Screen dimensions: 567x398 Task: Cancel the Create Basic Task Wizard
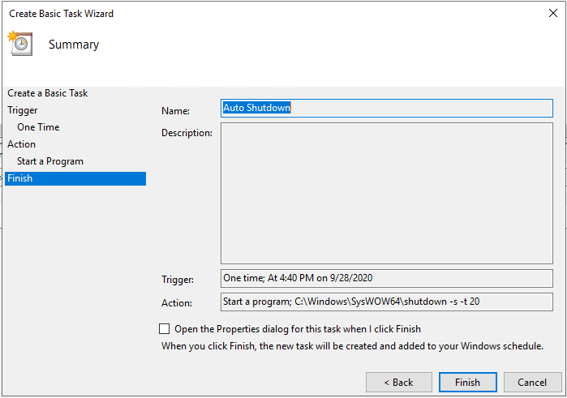click(532, 382)
